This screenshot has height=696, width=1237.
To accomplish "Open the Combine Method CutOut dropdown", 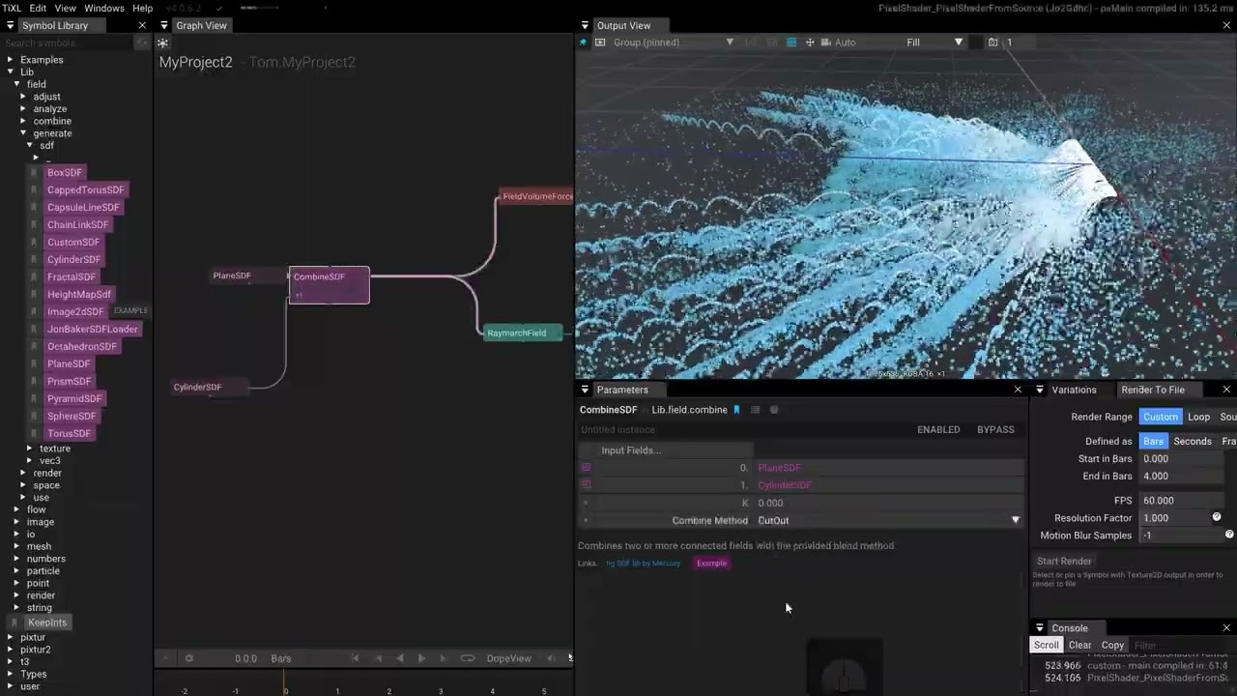I will click(x=889, y=520).
